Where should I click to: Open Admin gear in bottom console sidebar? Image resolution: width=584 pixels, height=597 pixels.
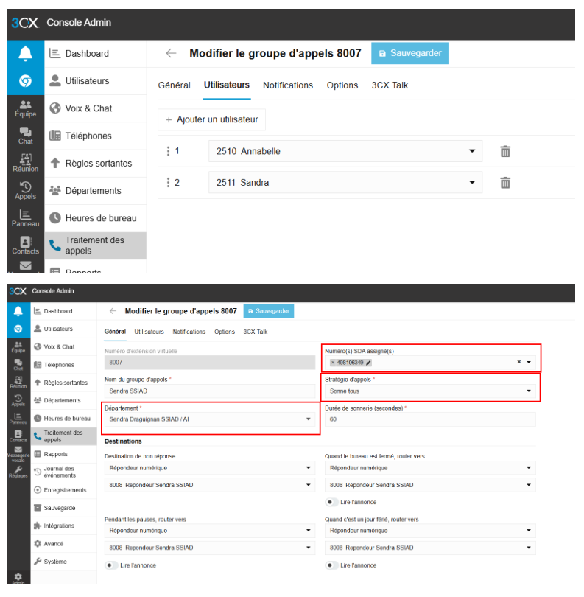(18, 578)
